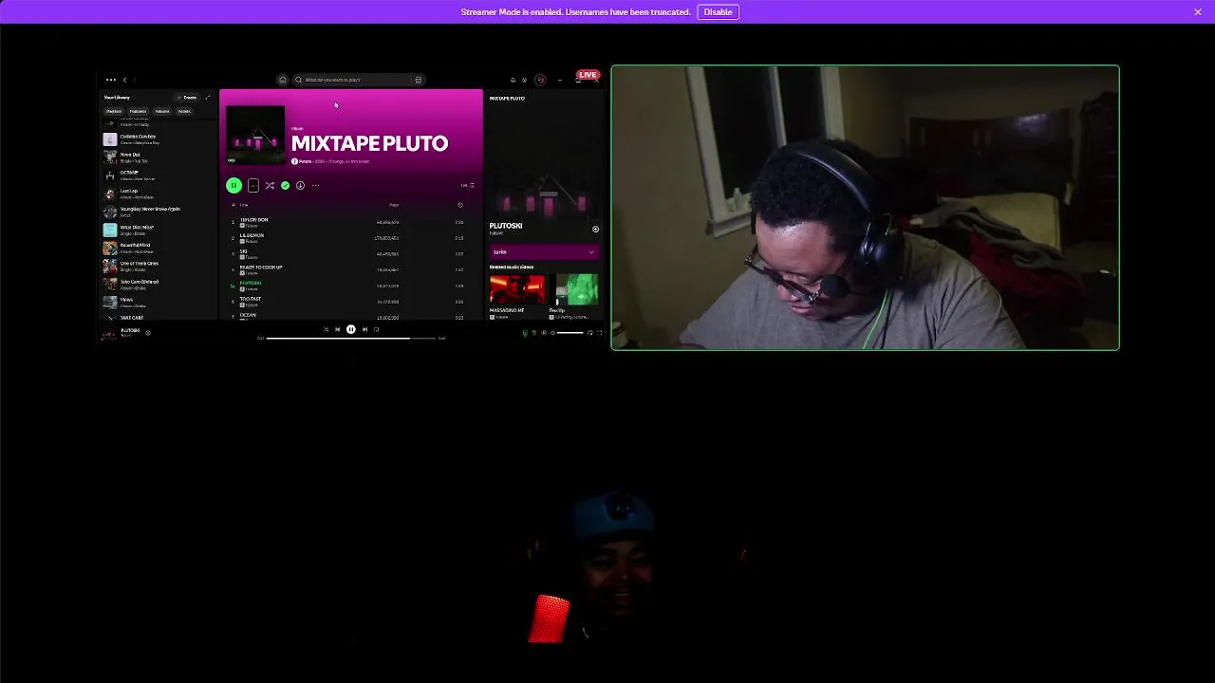
Task: Enter full screen player mode
Action: click(599, 333)
